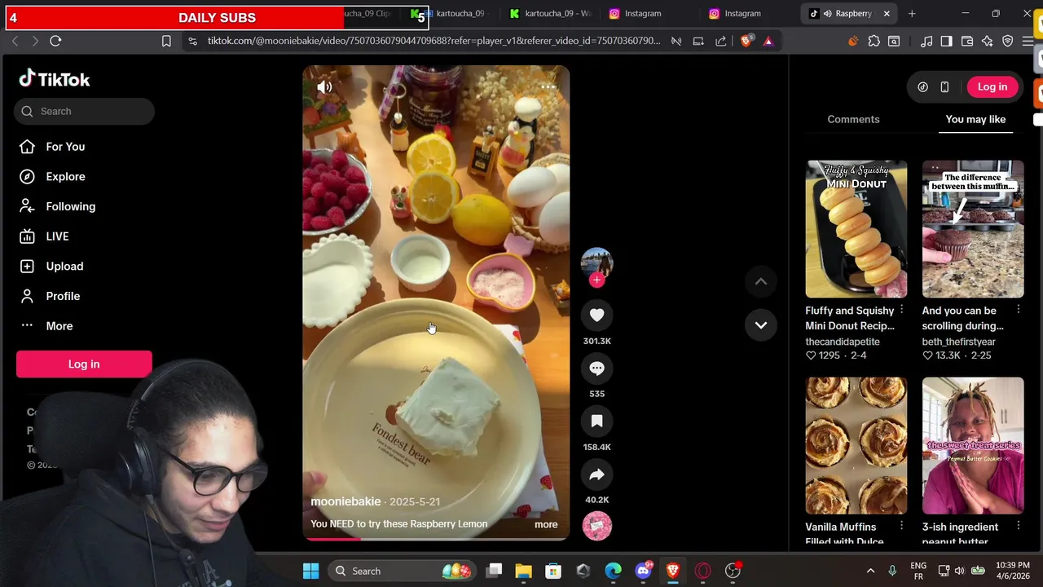Open the Brave Wallet icon
Viewport: 1043px width, 587px height.
(x=967, y=41)
